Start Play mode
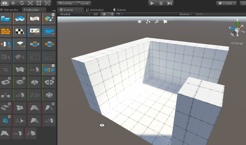This screenshot has height=145, width=246. tap(152, 3)
